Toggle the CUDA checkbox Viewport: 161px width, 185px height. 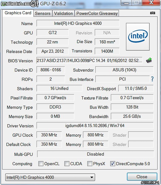click(67, 164)
